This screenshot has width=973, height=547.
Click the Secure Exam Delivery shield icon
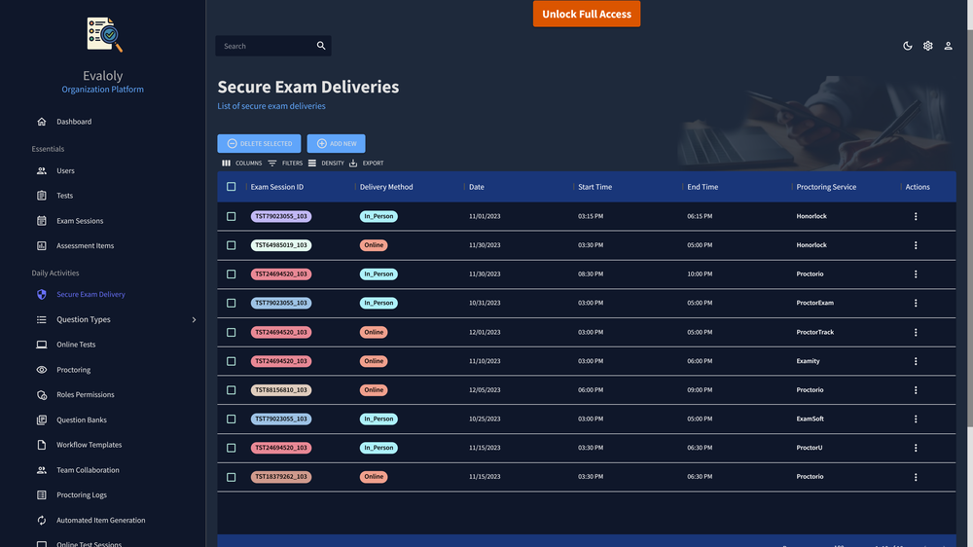pos(42,294)
